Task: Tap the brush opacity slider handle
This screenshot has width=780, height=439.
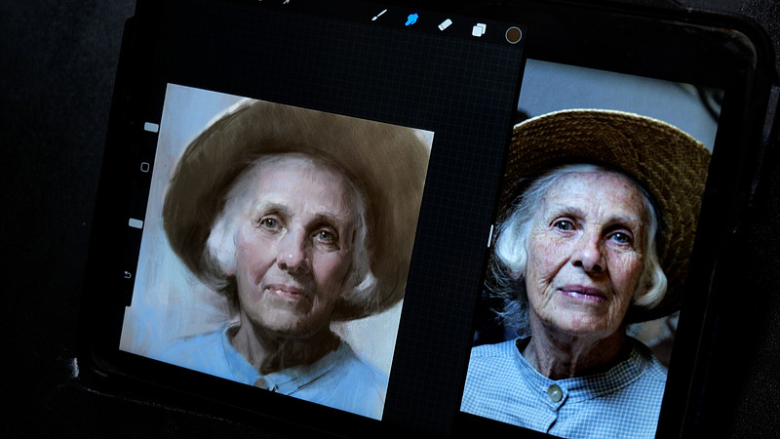Action: [136, 222]
